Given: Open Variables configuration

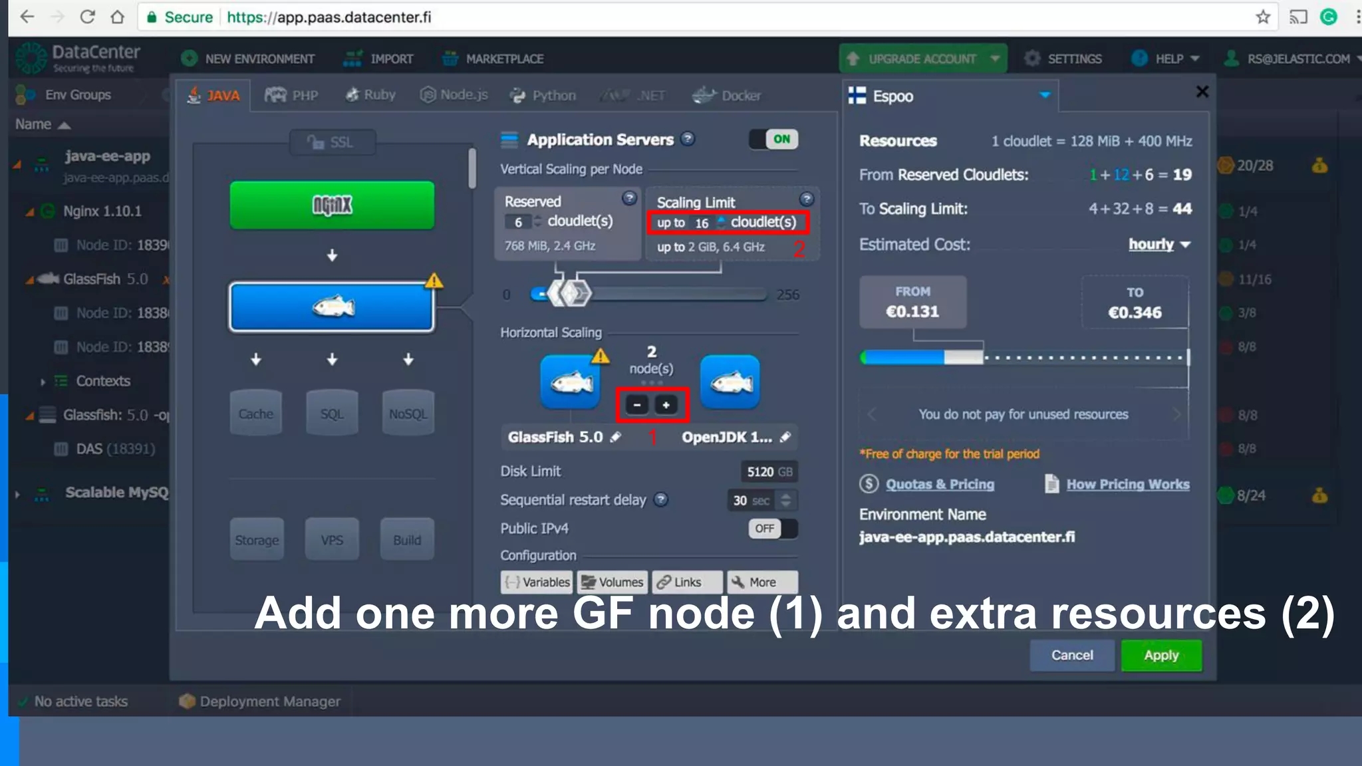Looking at the screenshot, I should (537, 582).
